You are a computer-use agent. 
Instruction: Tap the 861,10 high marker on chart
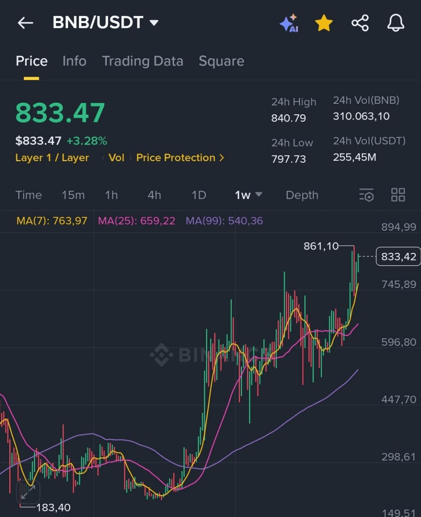[x=321, y=246]
